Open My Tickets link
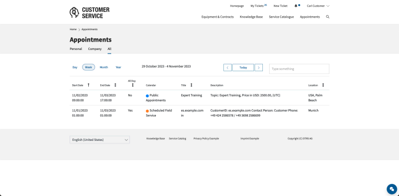The height and width of the screenshot is (196, 399). pos(257,6)
